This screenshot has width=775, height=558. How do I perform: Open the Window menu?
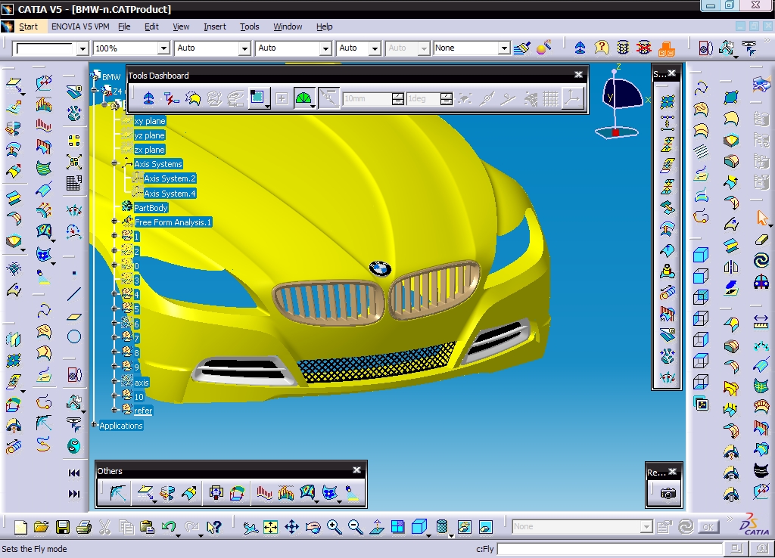[288, 26]
